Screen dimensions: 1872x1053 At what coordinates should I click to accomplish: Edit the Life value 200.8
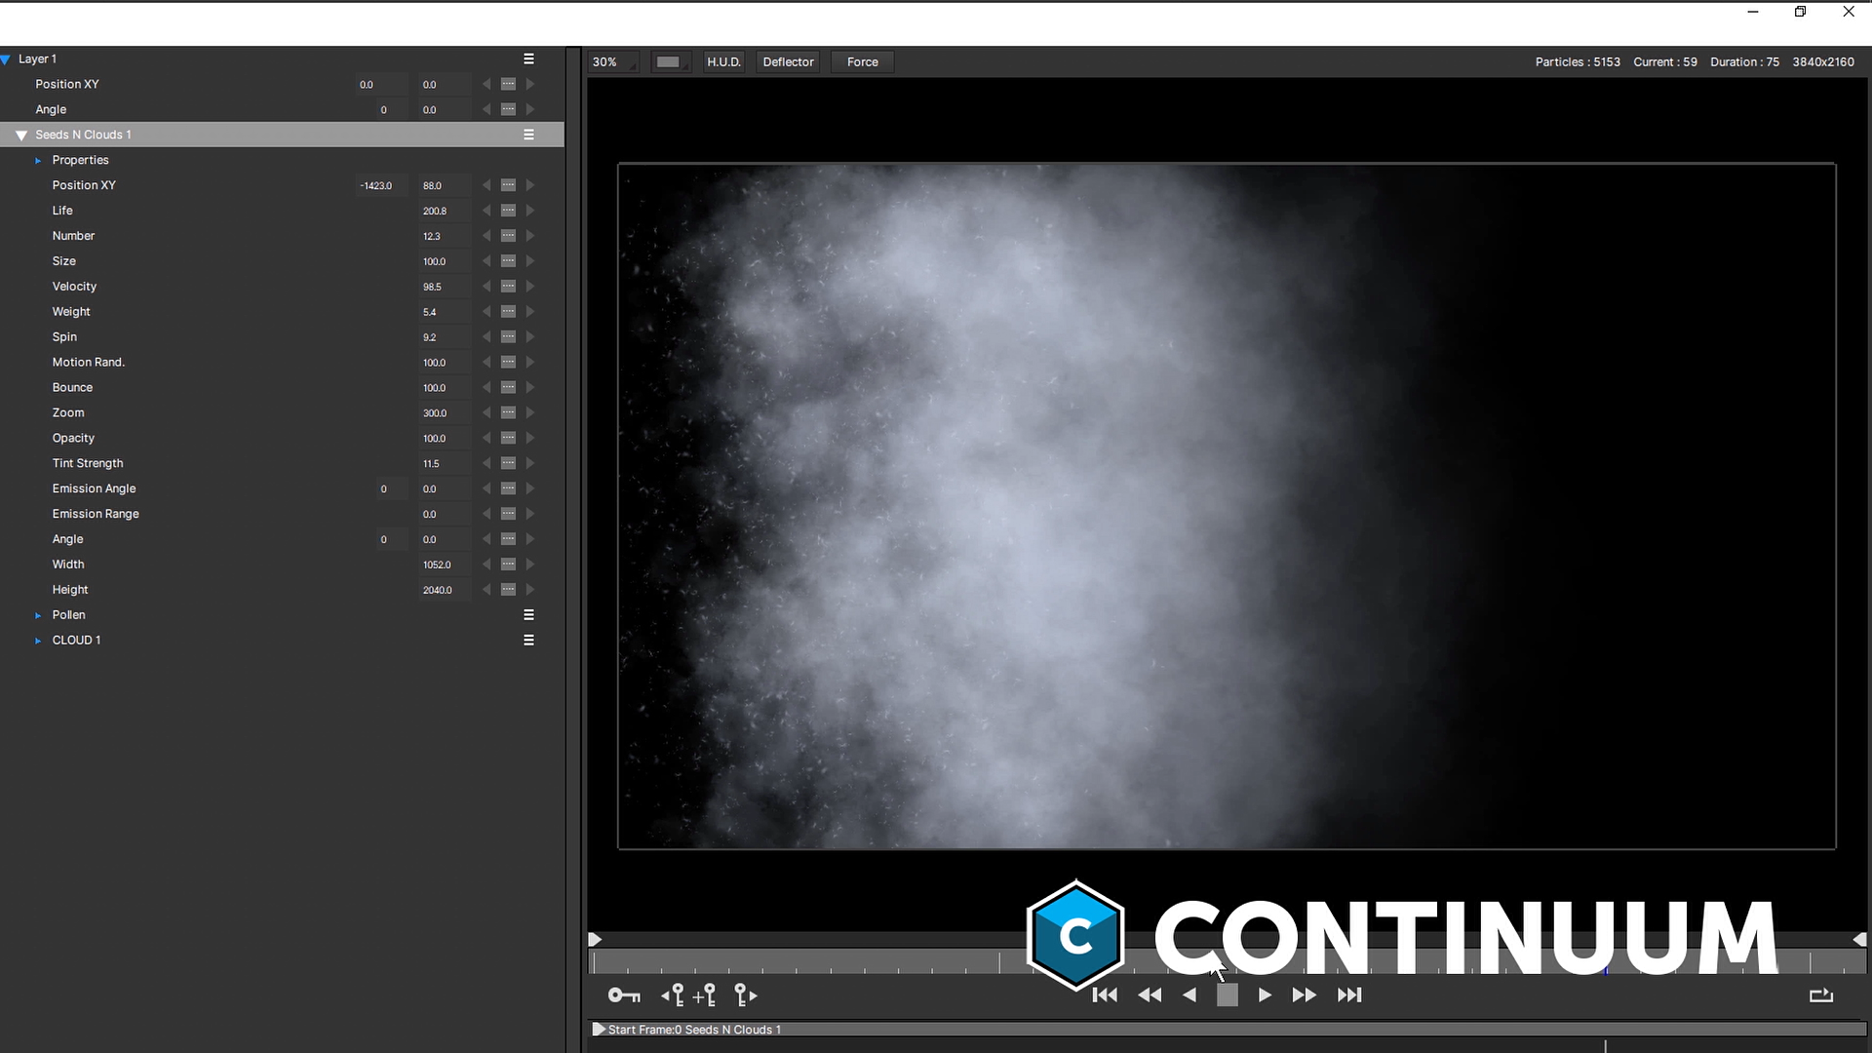pyautogui.click(x=445, y=211)
